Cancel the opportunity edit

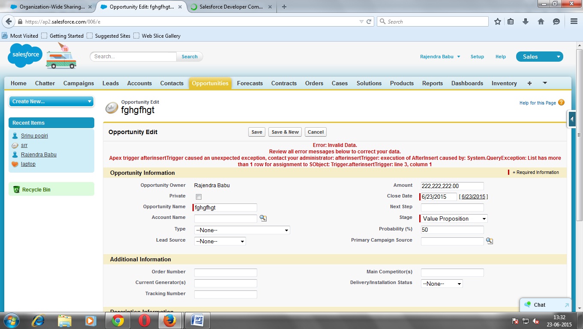(x=316, y=132)
